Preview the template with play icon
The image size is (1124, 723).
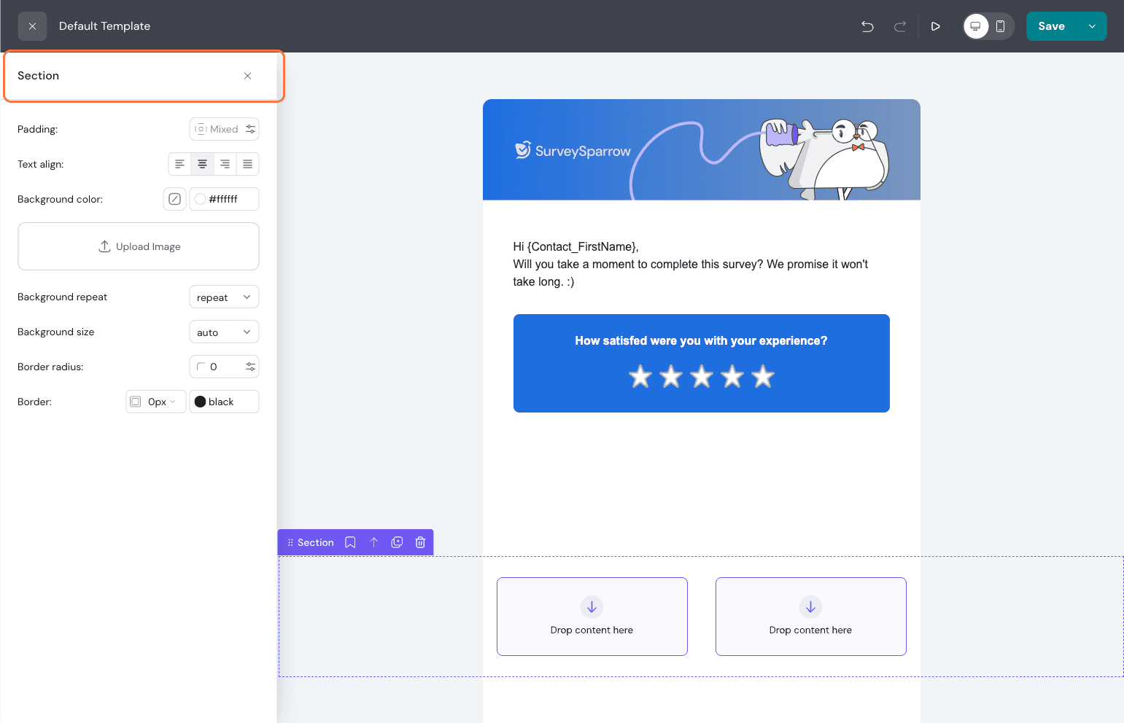point(935,26)
